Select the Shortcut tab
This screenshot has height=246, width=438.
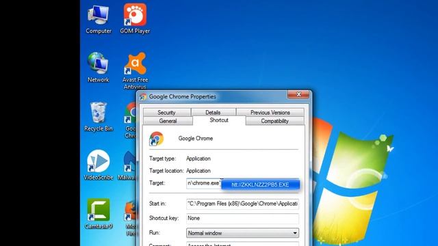point(219,120)
